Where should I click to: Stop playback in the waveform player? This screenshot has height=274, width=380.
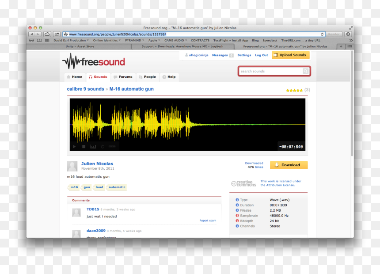click(84, 146)
